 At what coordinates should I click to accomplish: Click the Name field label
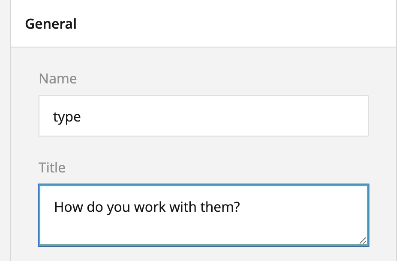click(x=58, y=79)
